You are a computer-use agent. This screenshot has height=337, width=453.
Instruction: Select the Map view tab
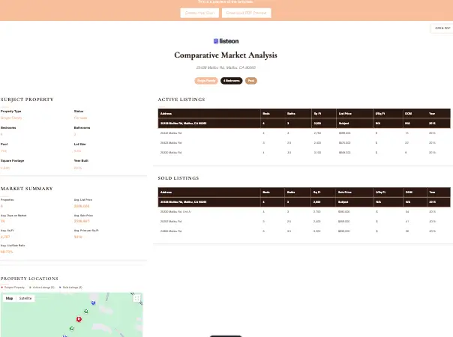pos(9,298)
